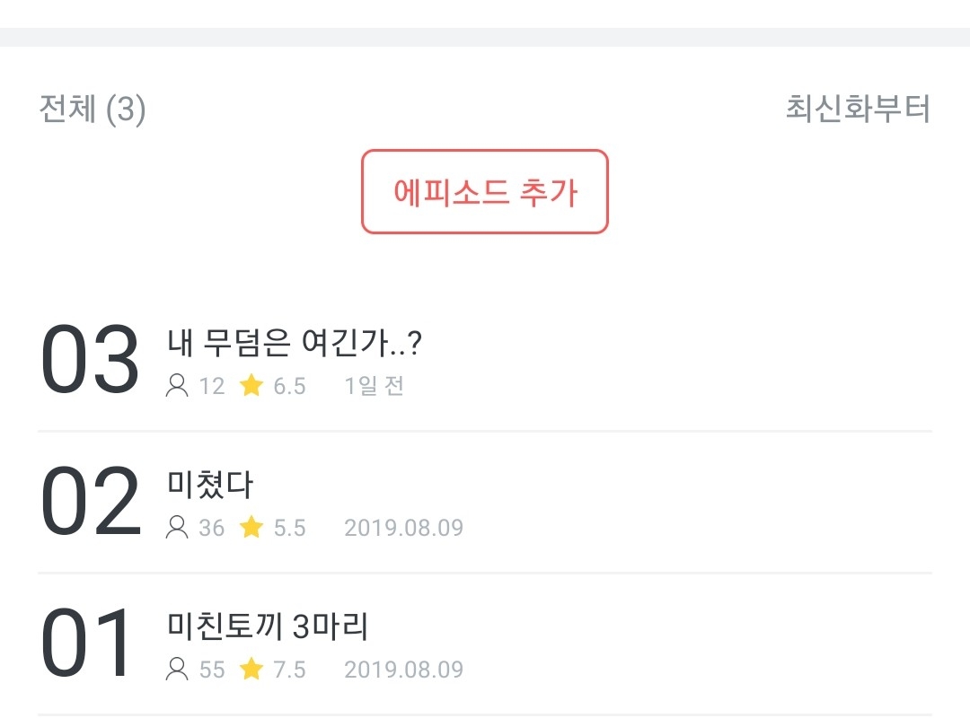Viewport: 970px width, 727px height.
Task: Open episode titled 미친토끼 3마리
Action: (268, 626)
